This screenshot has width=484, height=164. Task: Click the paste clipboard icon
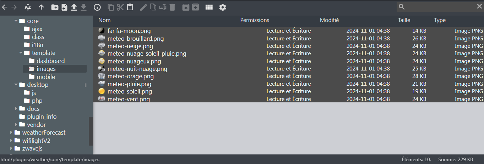pos(130,7)
